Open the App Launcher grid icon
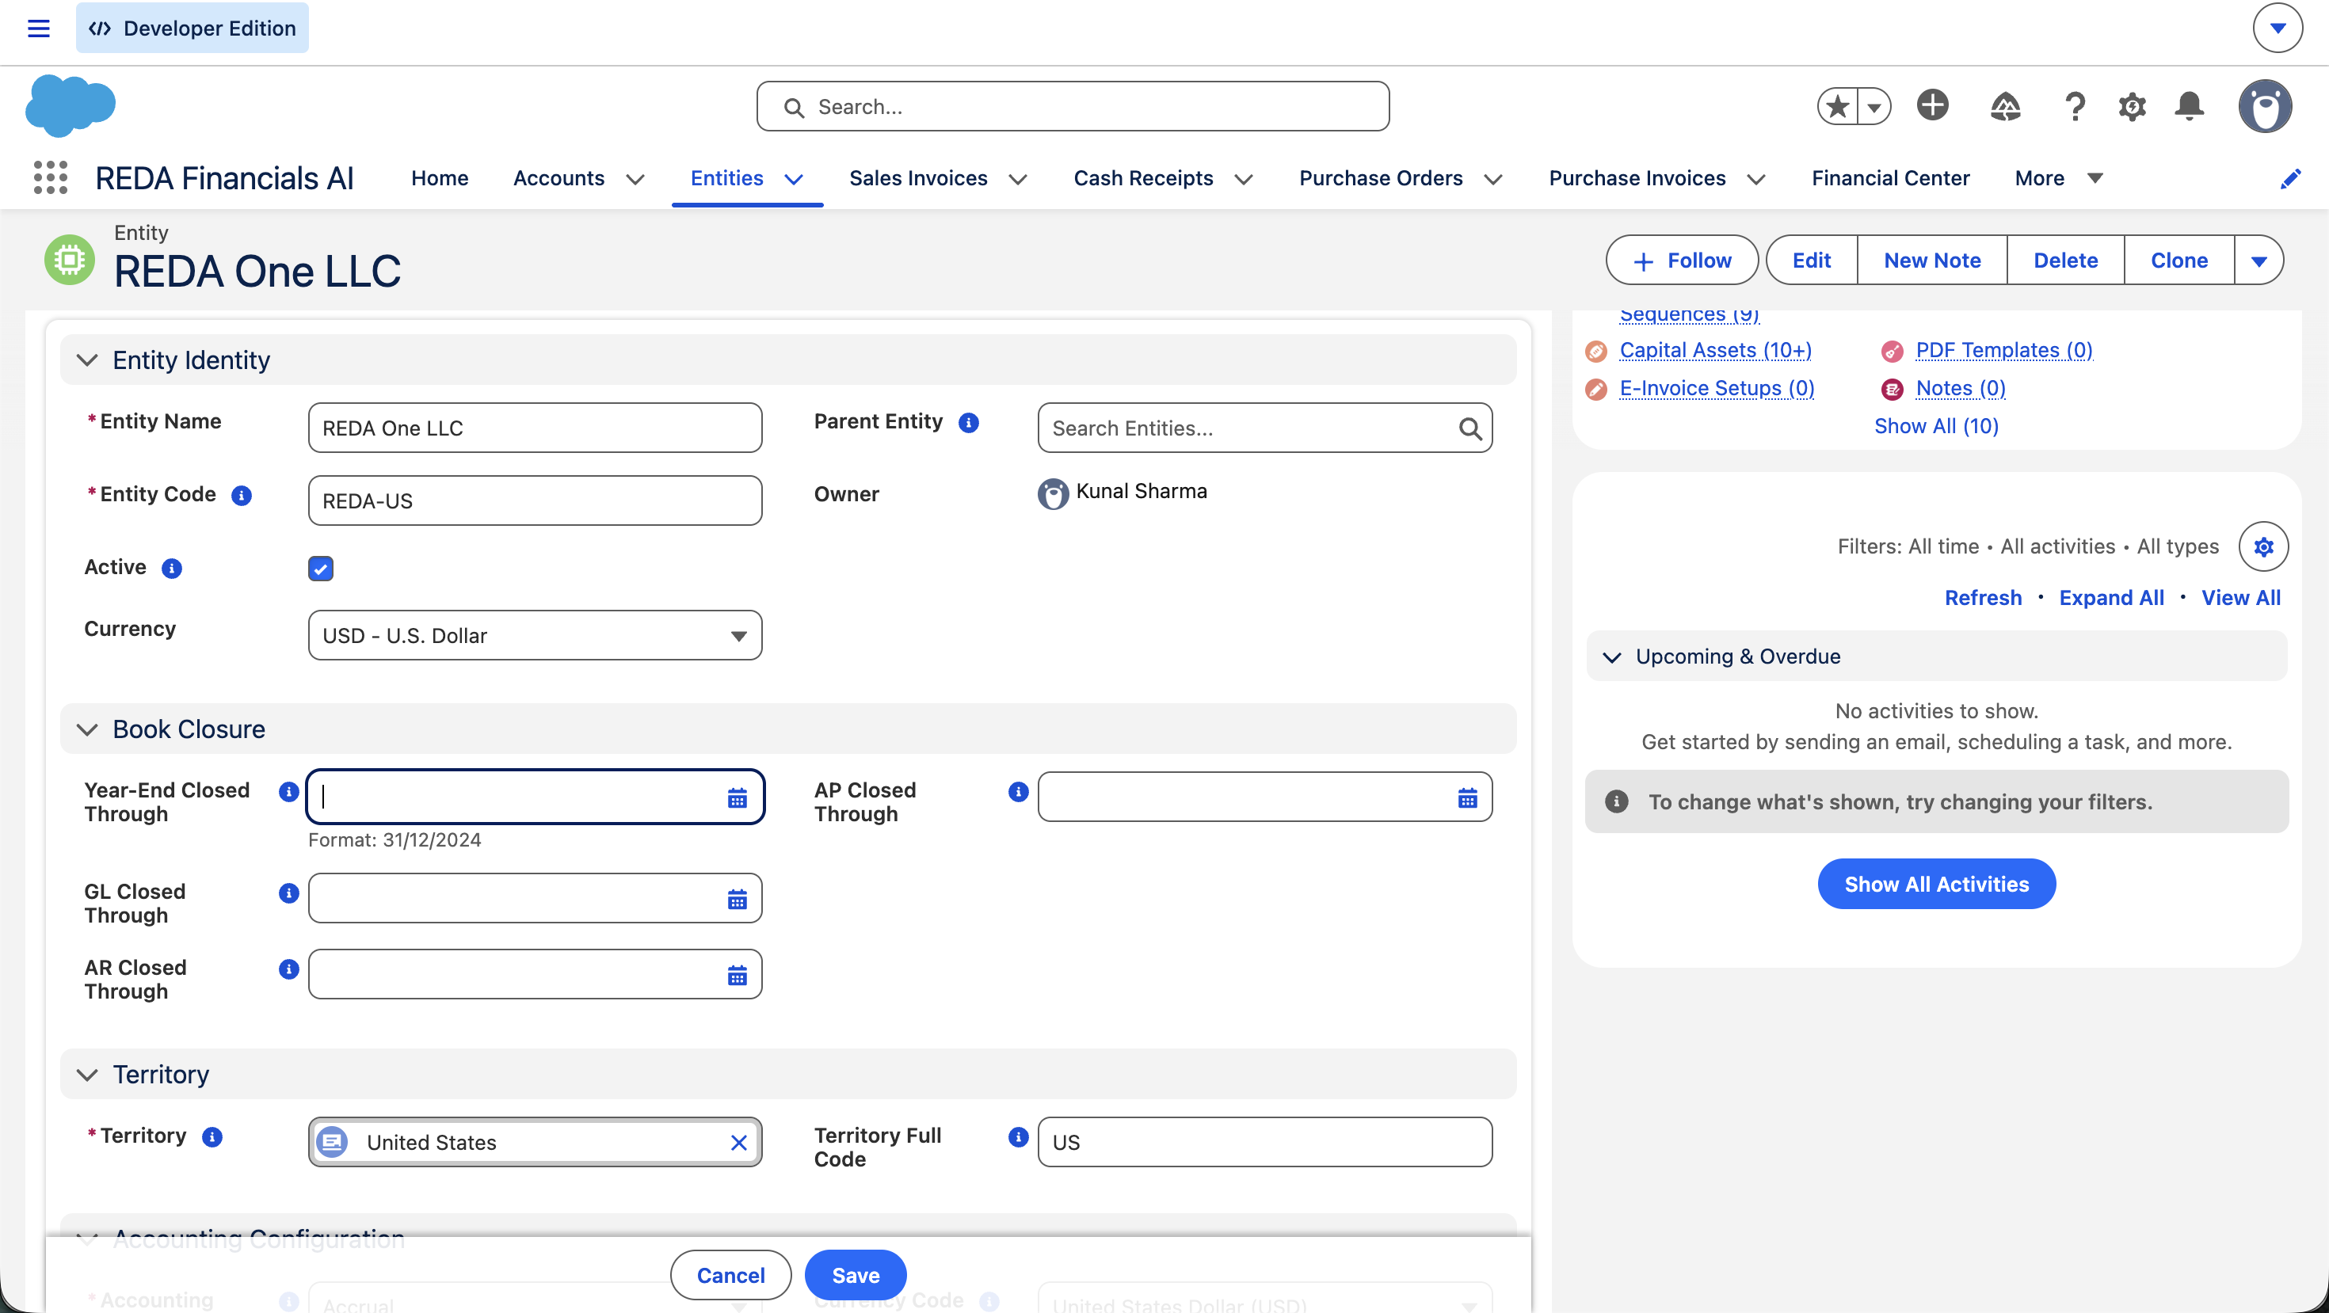 [51, 177]
